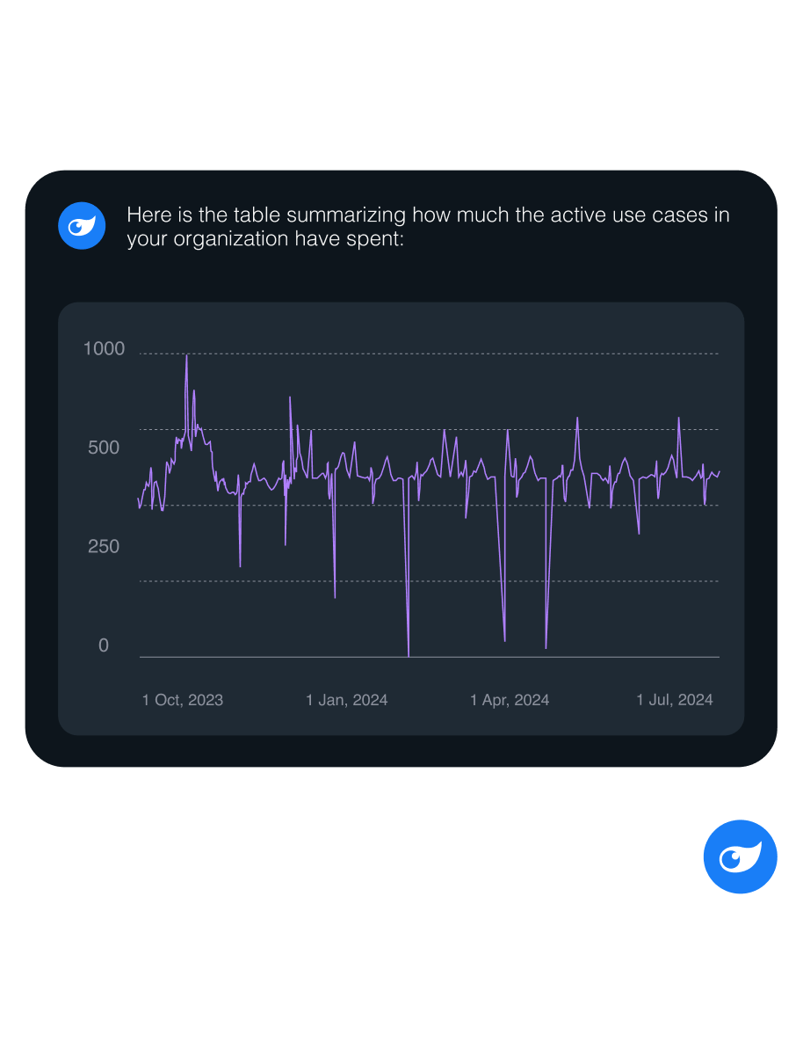Click the tall December spike on chart
The image size is (803, 1064).
tap(290, 397)
